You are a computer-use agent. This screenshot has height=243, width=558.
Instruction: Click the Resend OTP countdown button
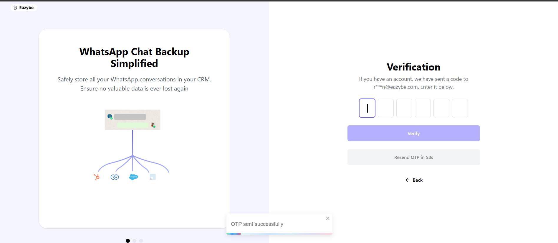click(413, 157)
